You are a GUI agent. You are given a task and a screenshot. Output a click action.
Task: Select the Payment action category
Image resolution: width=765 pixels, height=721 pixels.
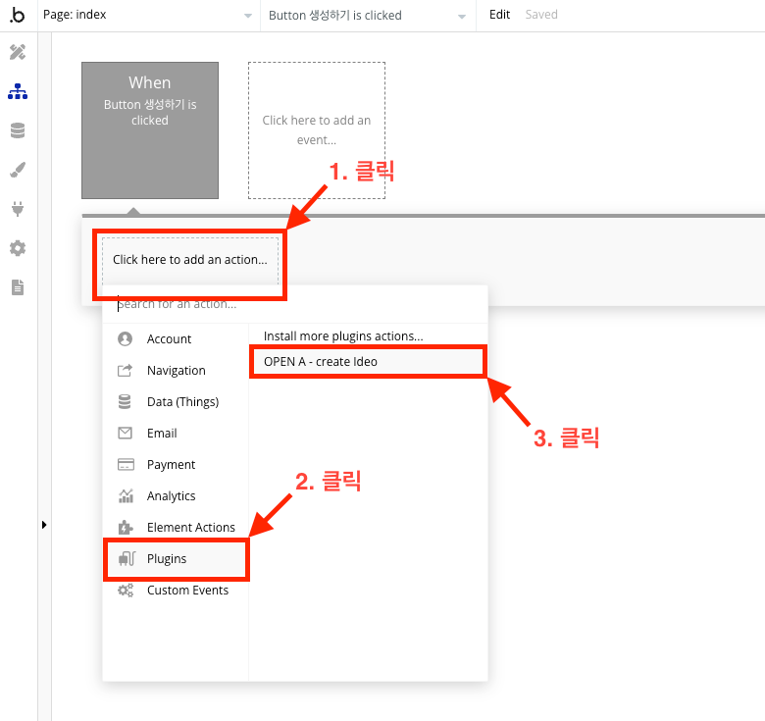point(176,464)
